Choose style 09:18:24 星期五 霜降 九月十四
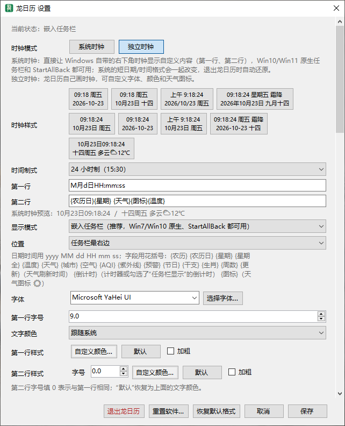 [255, 99]
